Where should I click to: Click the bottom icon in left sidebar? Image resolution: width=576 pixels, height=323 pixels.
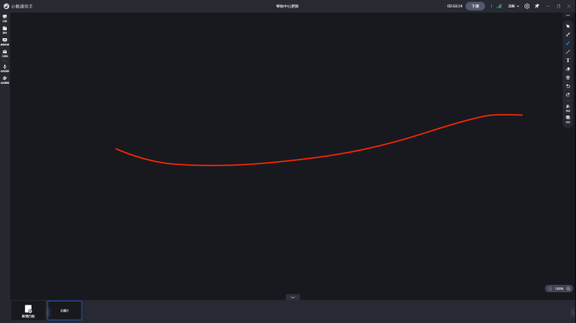(x=5, y=80)
